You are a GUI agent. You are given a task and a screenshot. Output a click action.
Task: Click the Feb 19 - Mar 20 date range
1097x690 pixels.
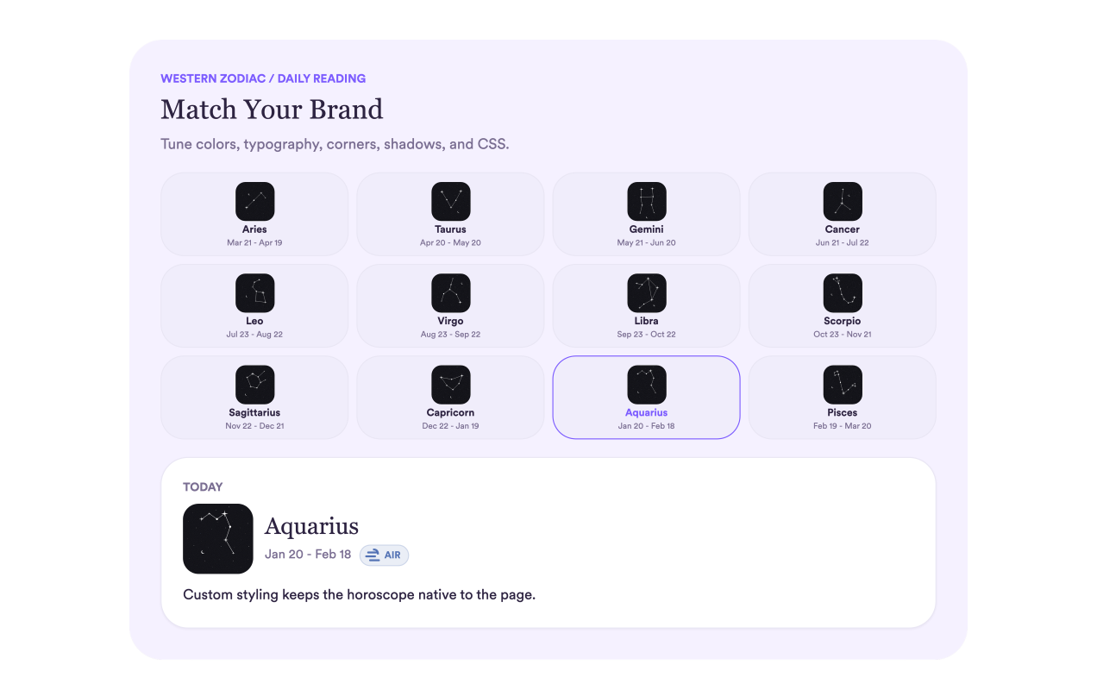[842, 426]
